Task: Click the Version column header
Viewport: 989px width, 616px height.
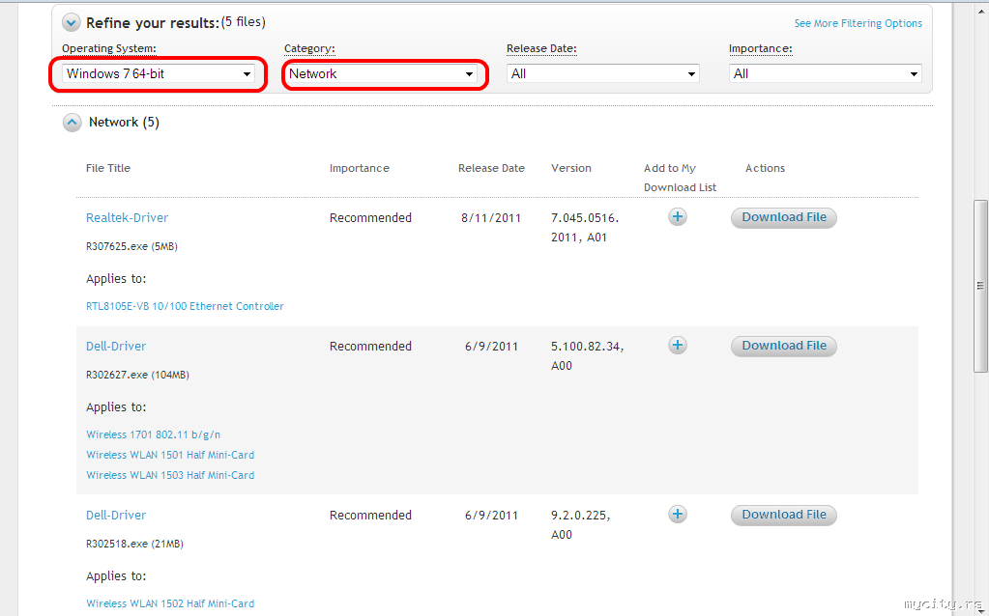Action: (570, 168)
